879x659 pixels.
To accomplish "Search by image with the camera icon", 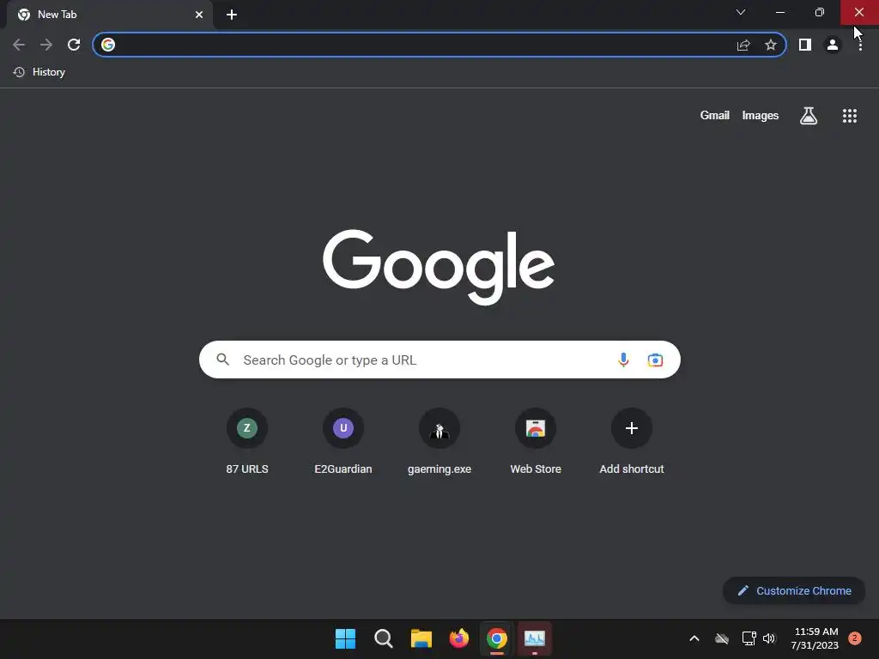I will [655, 360].
